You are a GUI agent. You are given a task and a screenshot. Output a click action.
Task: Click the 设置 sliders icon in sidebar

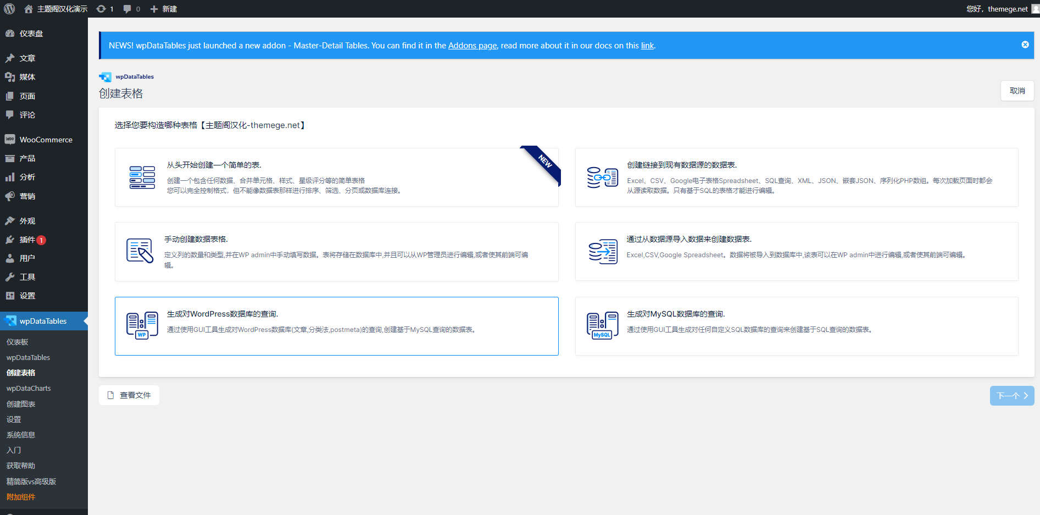pos(10,296)
